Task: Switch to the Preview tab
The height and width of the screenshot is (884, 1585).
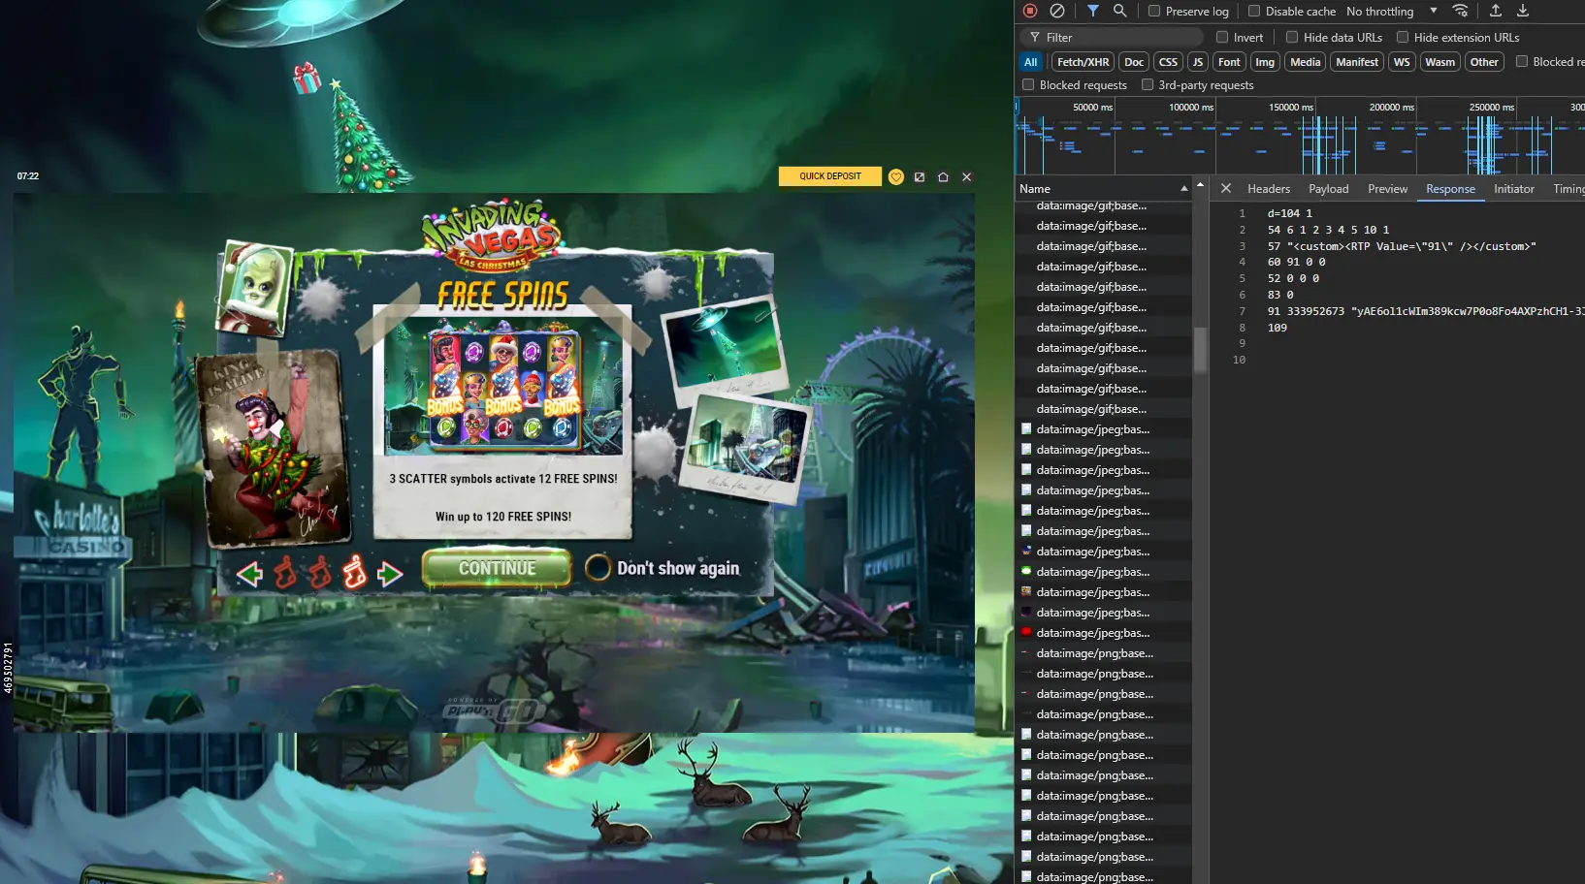Action: [x=1387, y=189]
